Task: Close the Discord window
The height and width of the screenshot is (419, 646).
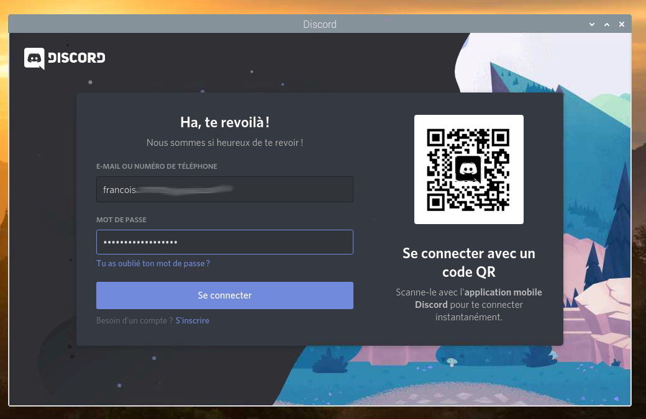Action: coord(622,24)
